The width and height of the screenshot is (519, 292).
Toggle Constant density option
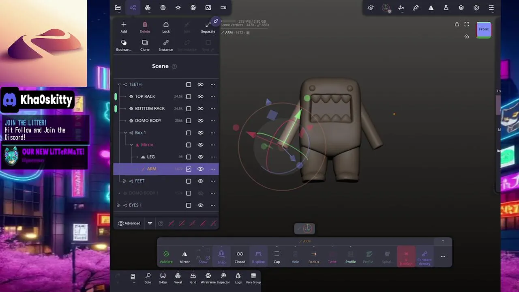[x=425, y=257]
